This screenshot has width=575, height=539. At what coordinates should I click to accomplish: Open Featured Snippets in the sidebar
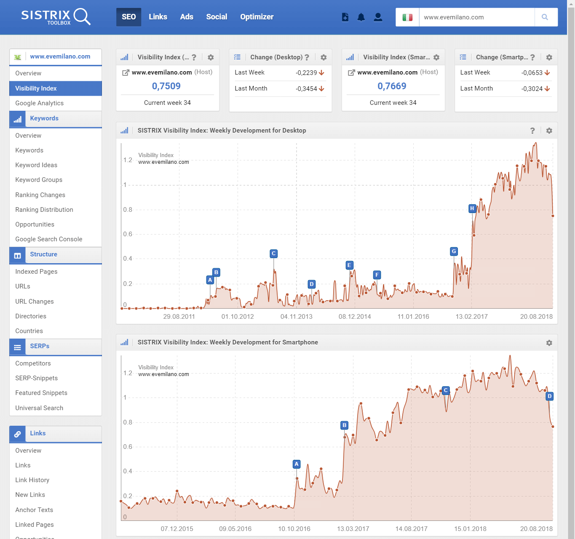click(56, 393)
